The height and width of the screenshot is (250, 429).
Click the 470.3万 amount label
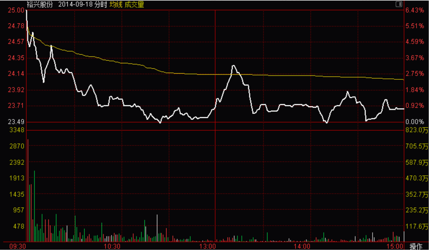(417, 178)
